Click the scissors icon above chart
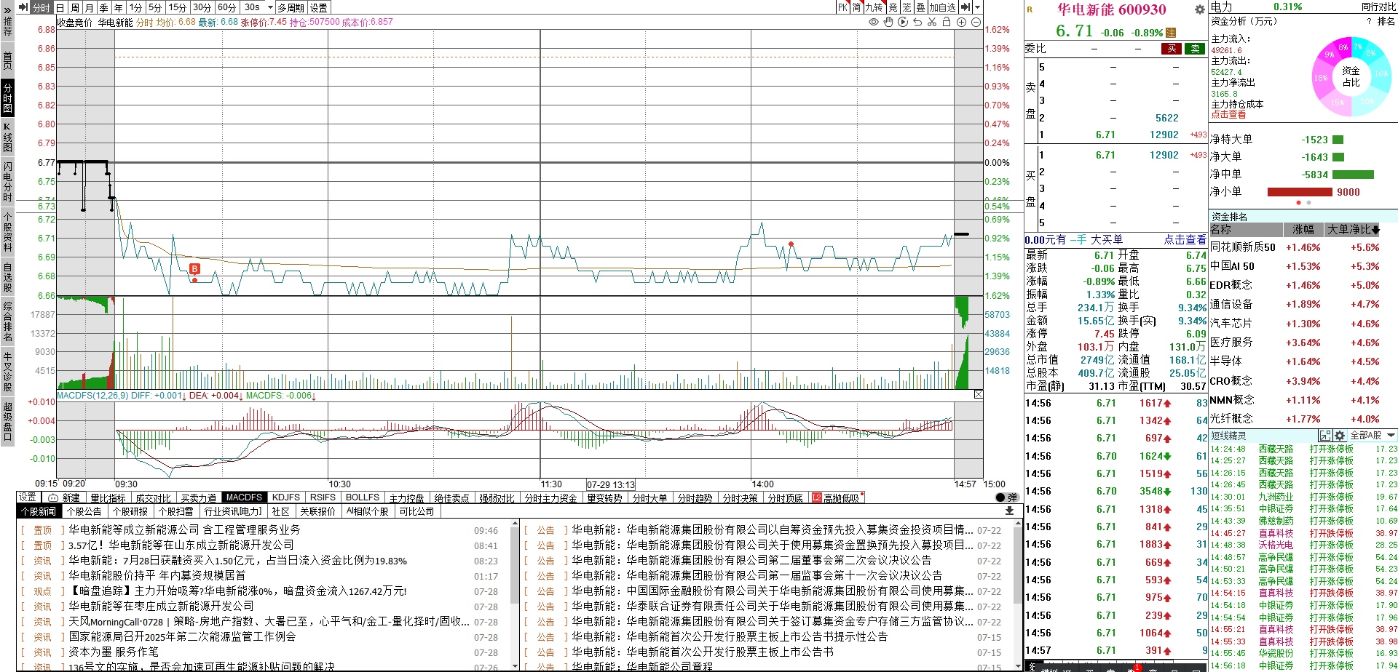The width and height of the screenshot is (1398, 672). (x=932, y=22)
